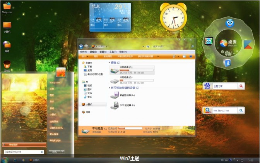Click the change view icon in Explorer toolbar
The height and width of the screenshot is (163, 260).
(x=174, y=56)
